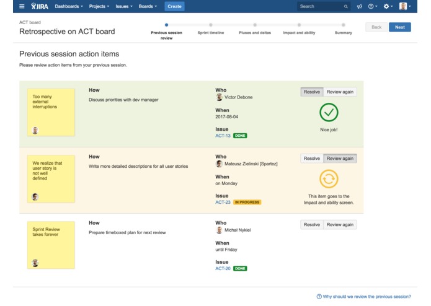Viewport: 431px width, 306px height.
Task: Click the name 'Michal Nykiel'
Action: (238, 230)
